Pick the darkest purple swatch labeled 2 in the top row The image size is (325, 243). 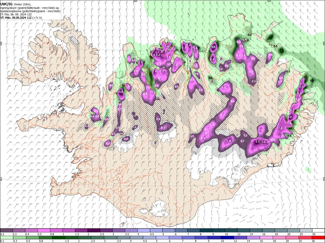[94, 231]
